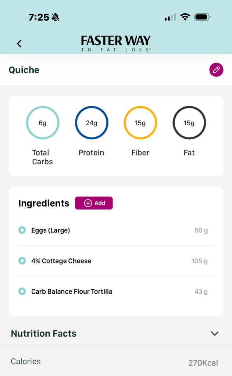Collapse Nutrition Facts with the chevron
This screenshot has height=376, width=232.
pyautogui.click(x=215, y=333)
